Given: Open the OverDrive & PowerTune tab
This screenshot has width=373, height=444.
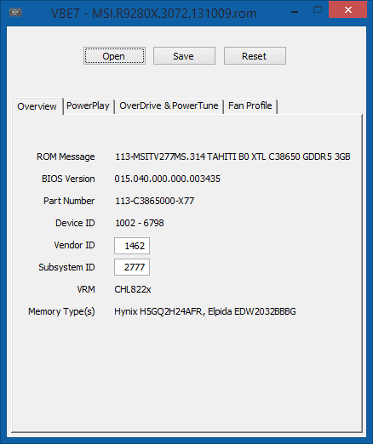Looking at the screenshot, I should (x=169, y=106).
